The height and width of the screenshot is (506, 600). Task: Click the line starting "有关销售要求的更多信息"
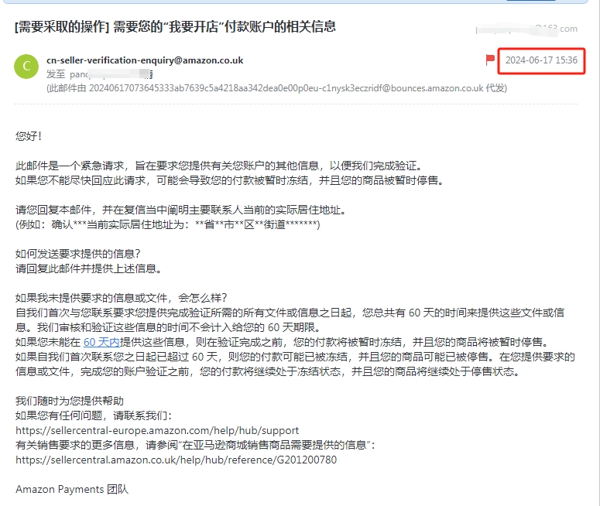pyautogui.click(x=195, y=445)
